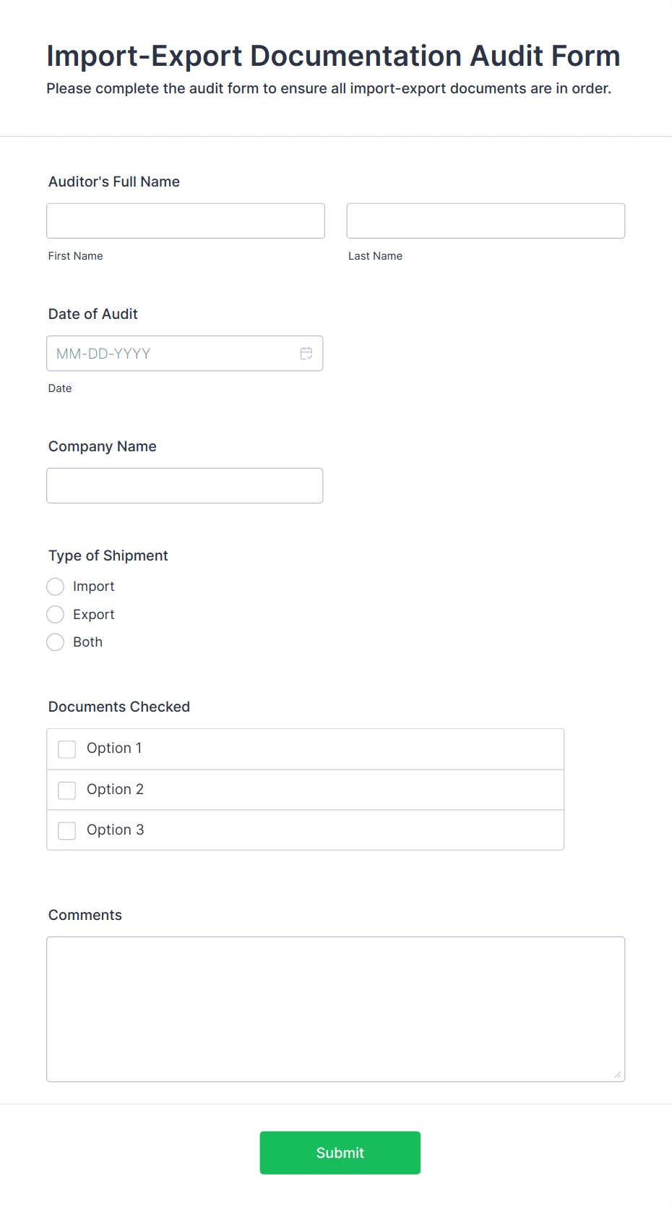Screen dimensions: 672x1210
Task: Click the Option 1 label text
Action: (114, 749)
